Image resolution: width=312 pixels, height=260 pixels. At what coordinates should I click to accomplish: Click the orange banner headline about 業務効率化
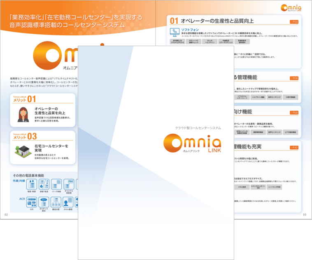point(76,21)
